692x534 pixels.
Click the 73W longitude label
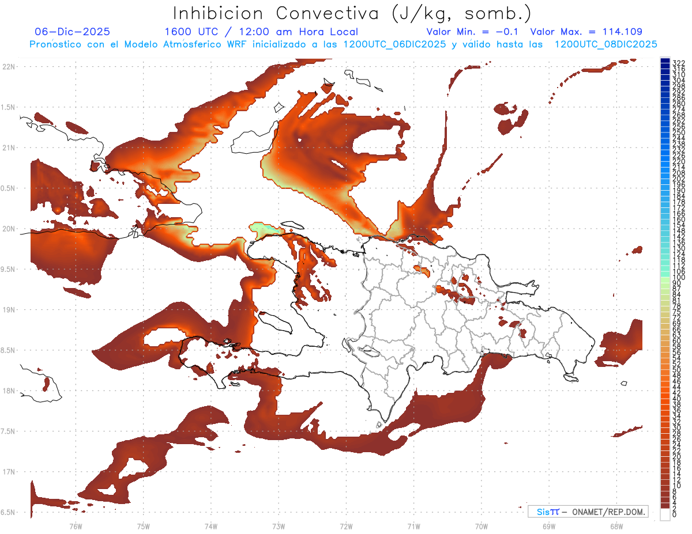point(279,526)
